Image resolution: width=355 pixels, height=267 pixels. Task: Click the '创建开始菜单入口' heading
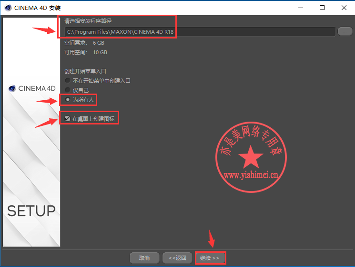(85, 71)
